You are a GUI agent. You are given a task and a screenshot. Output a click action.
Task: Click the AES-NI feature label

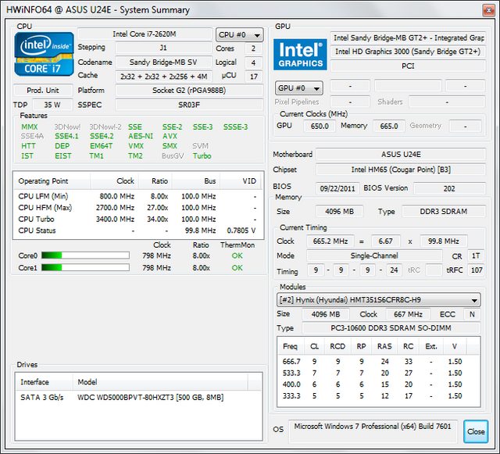[141, 136]
